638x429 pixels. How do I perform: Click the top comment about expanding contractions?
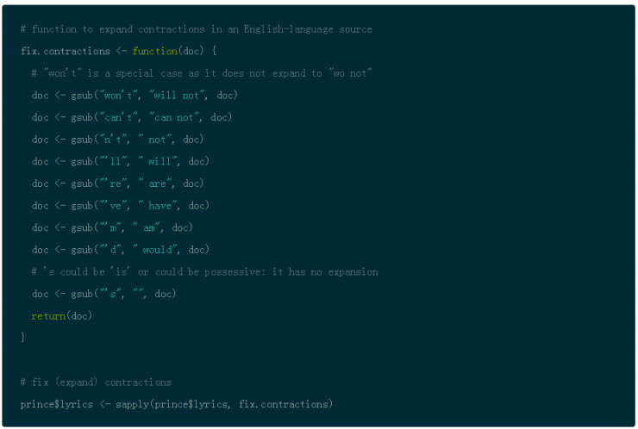(197, 28)
